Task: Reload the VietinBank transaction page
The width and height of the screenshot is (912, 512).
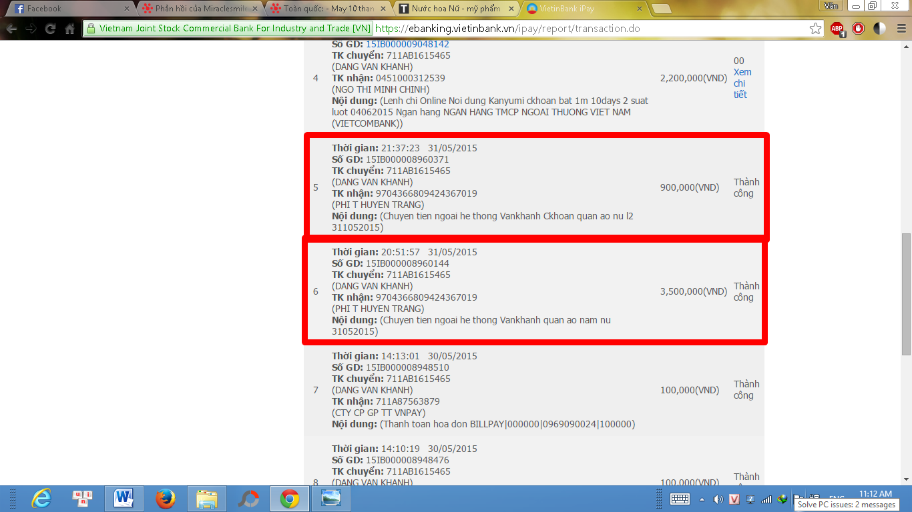Action: tap(50, 29)
